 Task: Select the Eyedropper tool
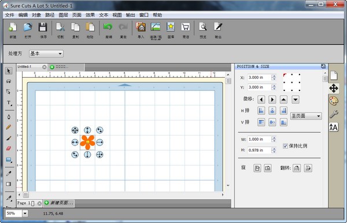coord(9,173)
